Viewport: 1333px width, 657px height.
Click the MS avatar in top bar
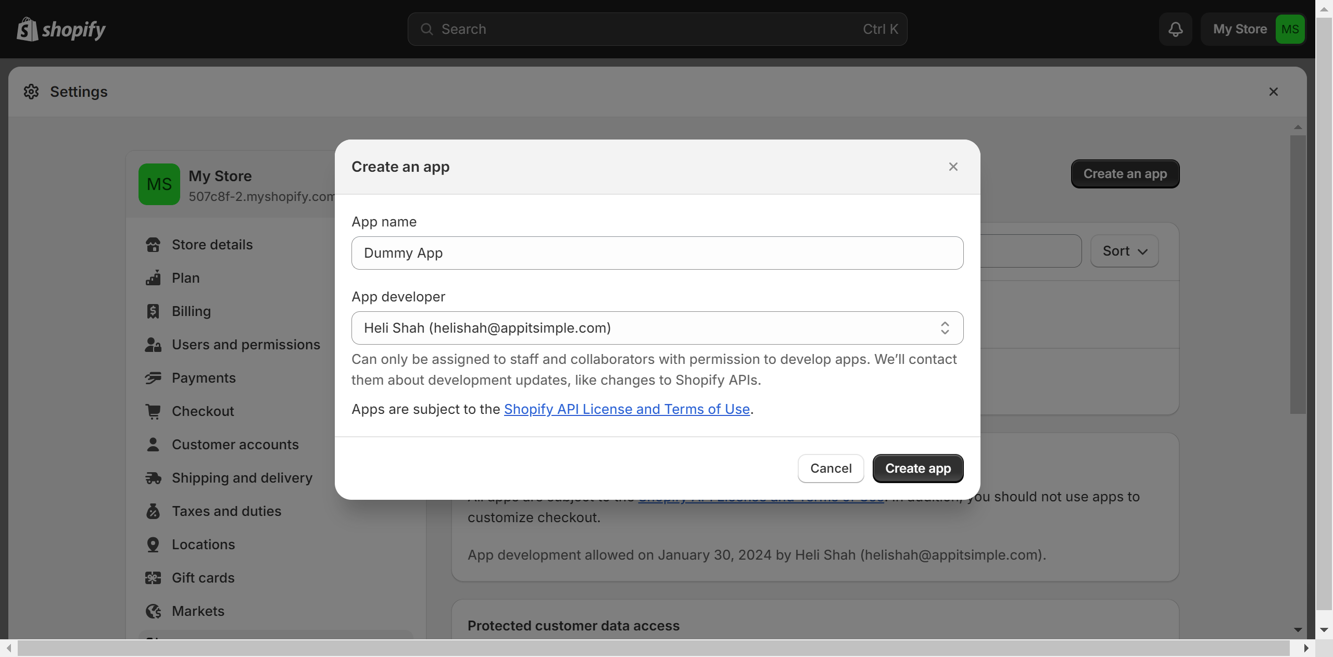1290,29
